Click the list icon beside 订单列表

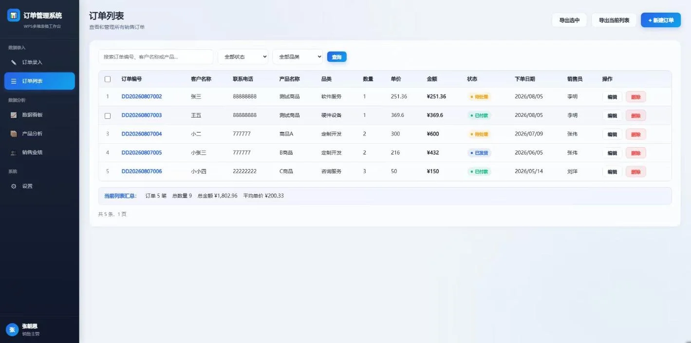[14, 81]
